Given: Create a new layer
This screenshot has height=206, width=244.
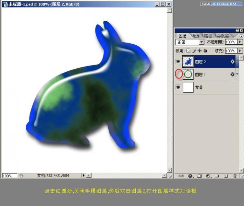Looking at the screenshot, I should 226,176.
